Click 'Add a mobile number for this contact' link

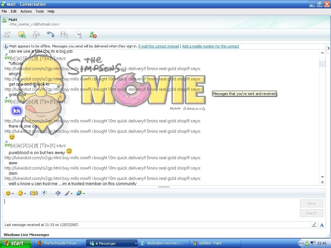pos(210,46)
